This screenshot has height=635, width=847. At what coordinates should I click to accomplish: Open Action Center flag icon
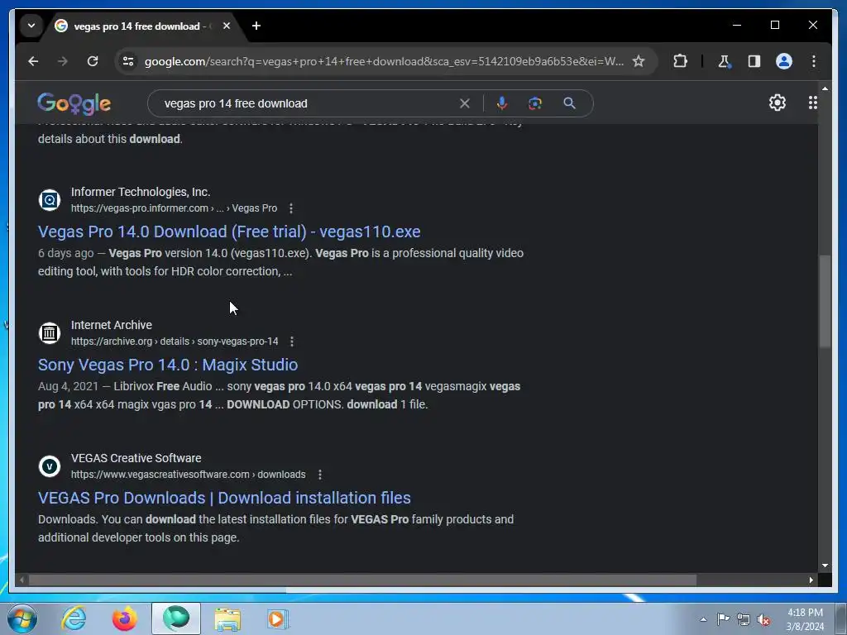point(723,619)
